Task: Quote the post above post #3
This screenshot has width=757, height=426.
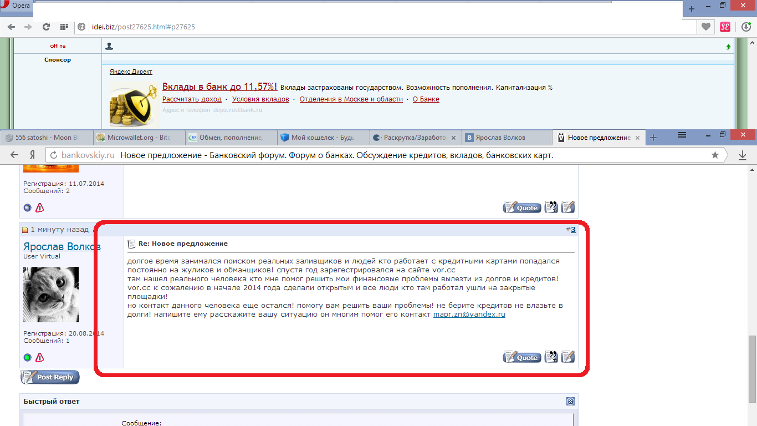Action: pos(522,207)
